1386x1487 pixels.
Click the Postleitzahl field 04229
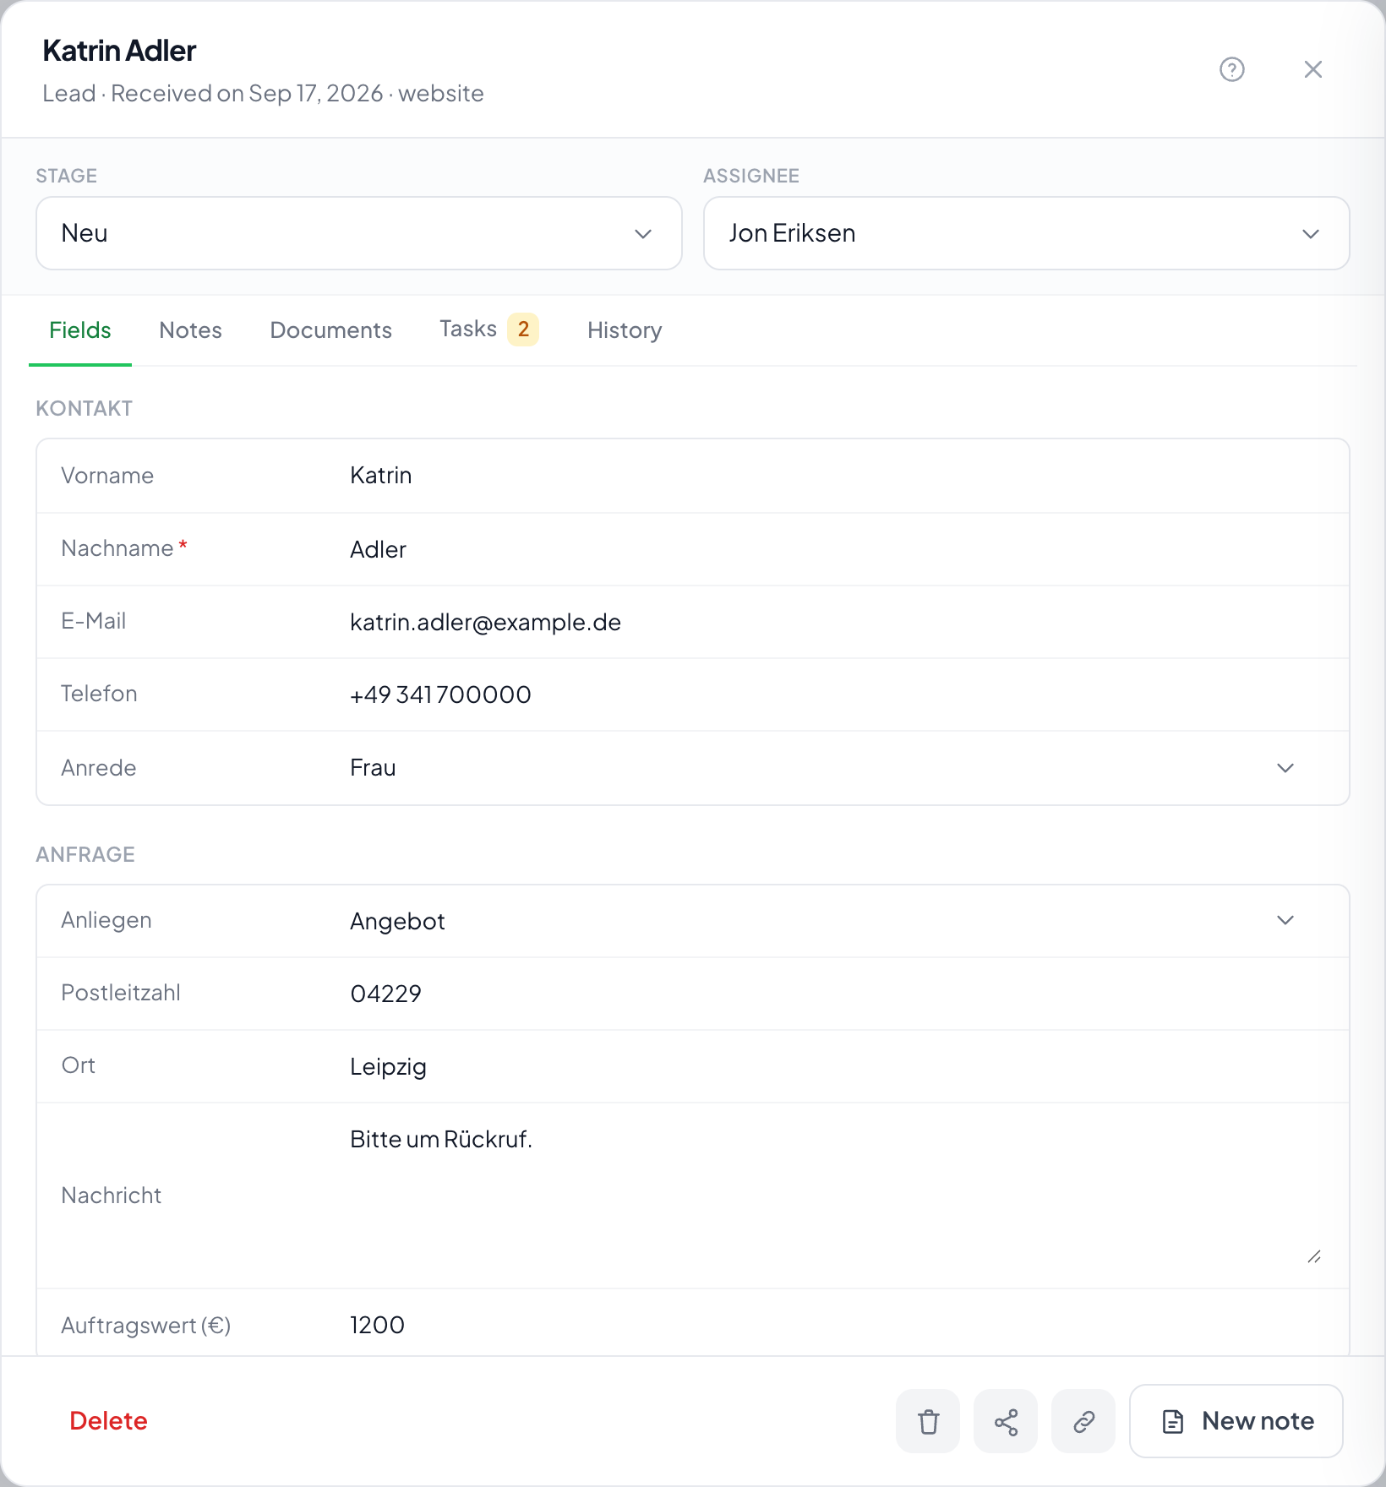pyautogui.click(x=837, y=994)
